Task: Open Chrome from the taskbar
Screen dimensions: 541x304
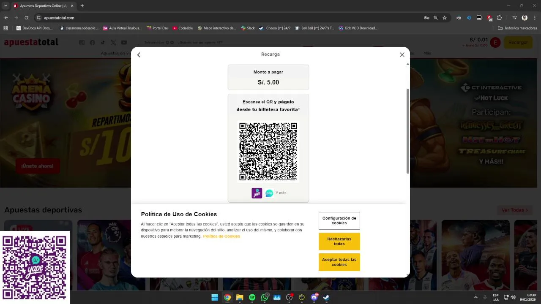Action: click(x=227, y=297)
